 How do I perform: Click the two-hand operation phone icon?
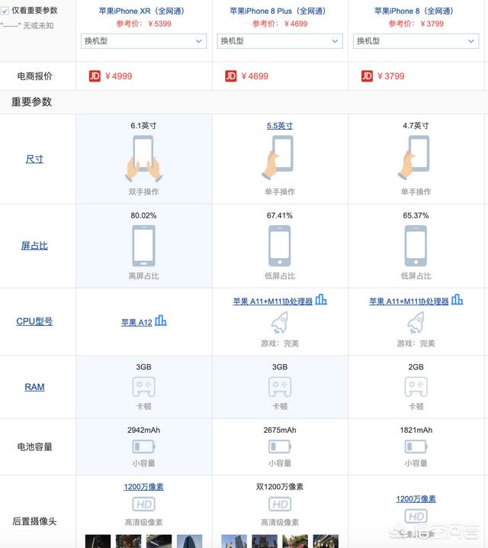click(143, 159)
